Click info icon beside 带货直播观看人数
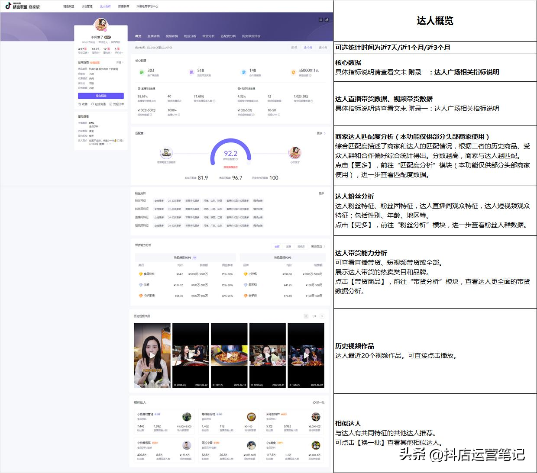 214,101
